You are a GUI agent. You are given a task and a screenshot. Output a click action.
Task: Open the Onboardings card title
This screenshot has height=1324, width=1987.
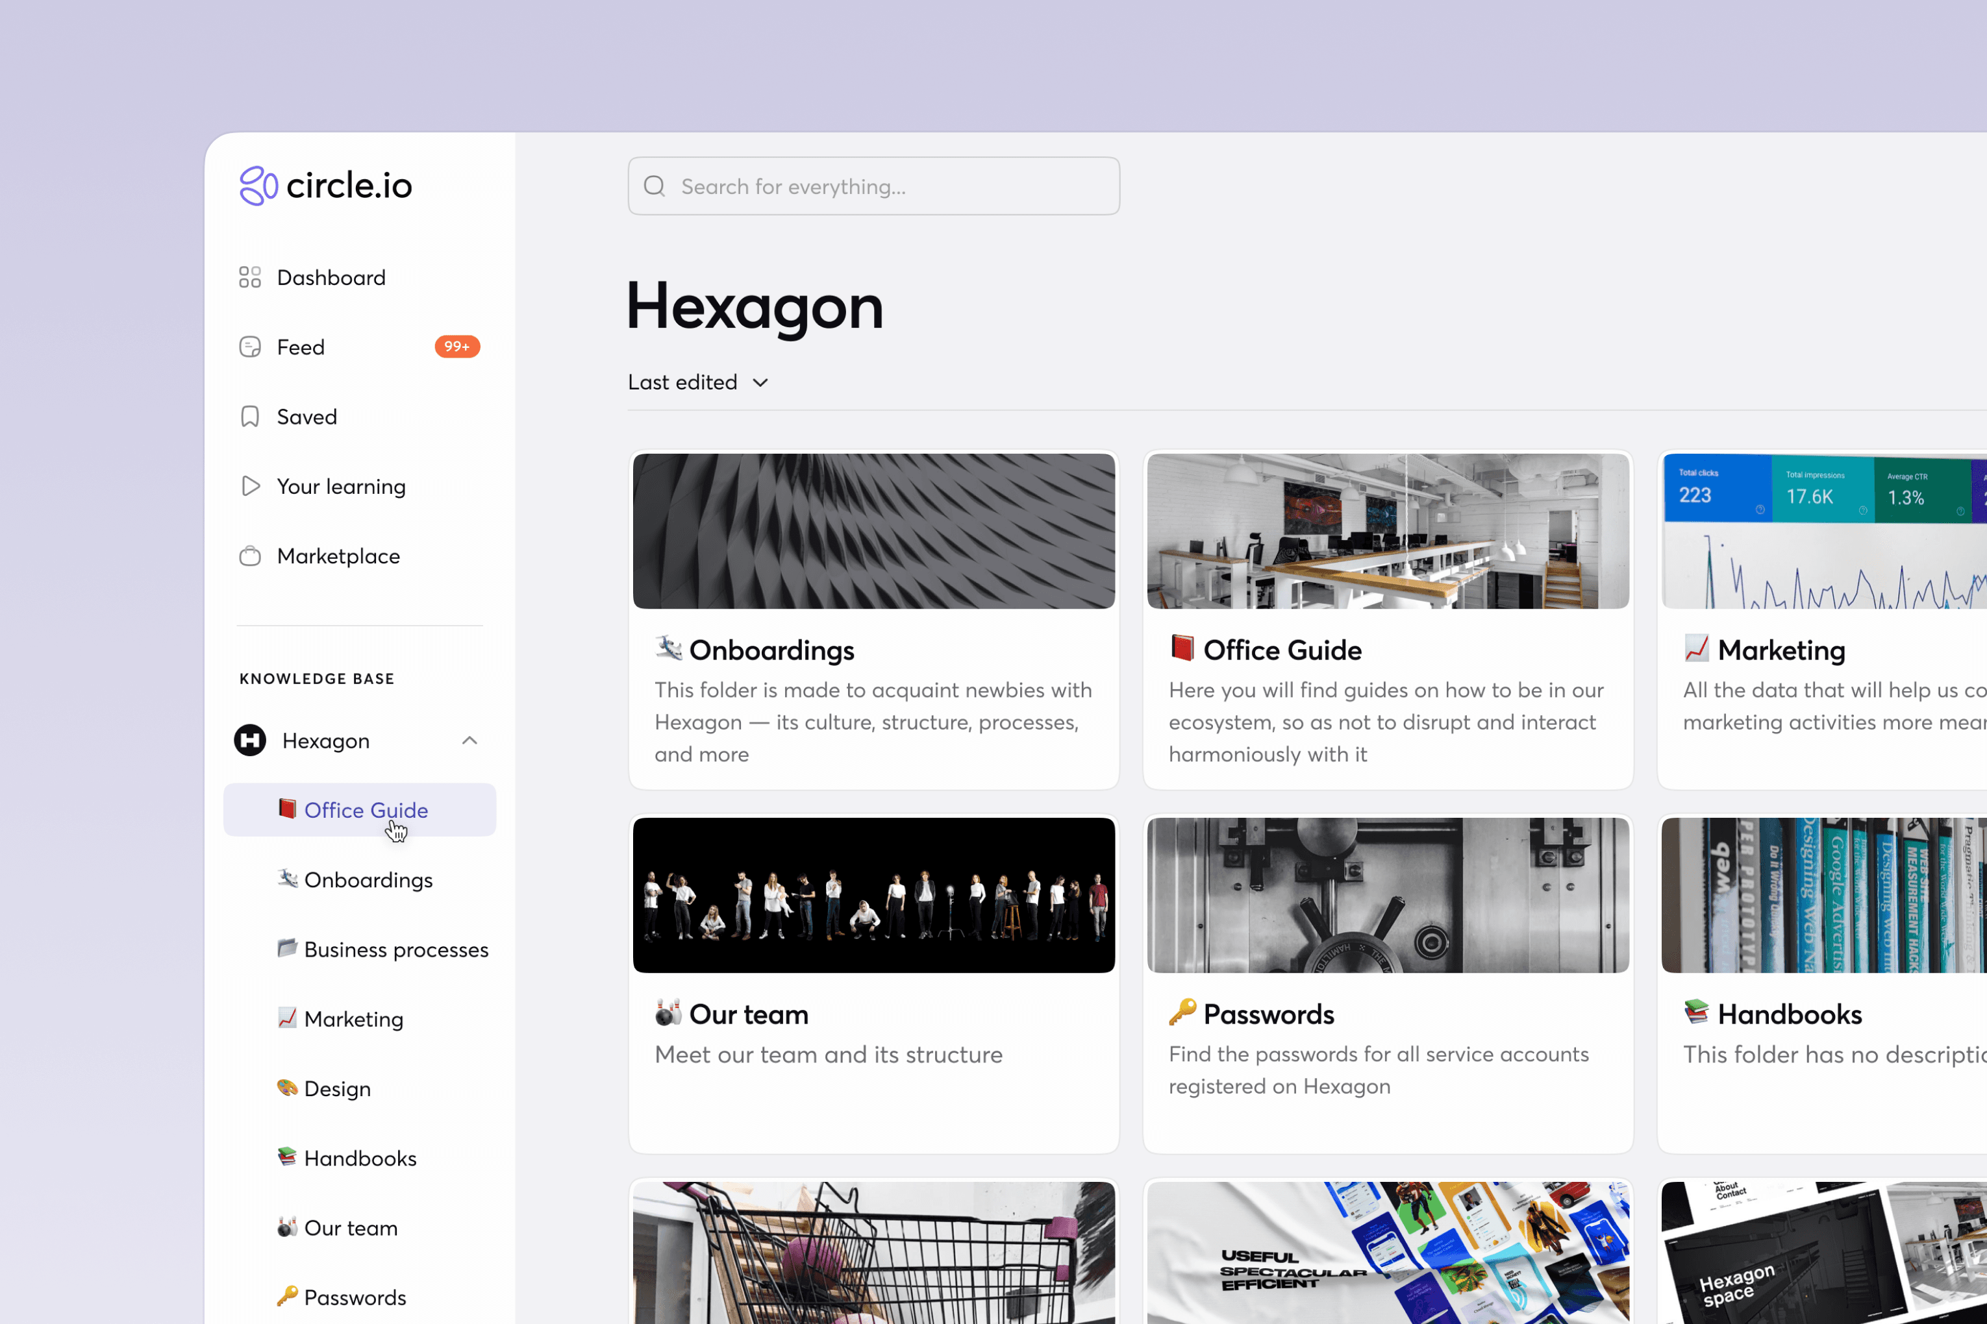[x=771, y=650]
